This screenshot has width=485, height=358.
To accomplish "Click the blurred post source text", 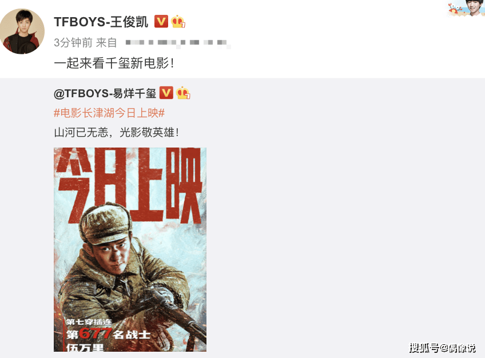I will pyautogui.click(x=178, y=43).
